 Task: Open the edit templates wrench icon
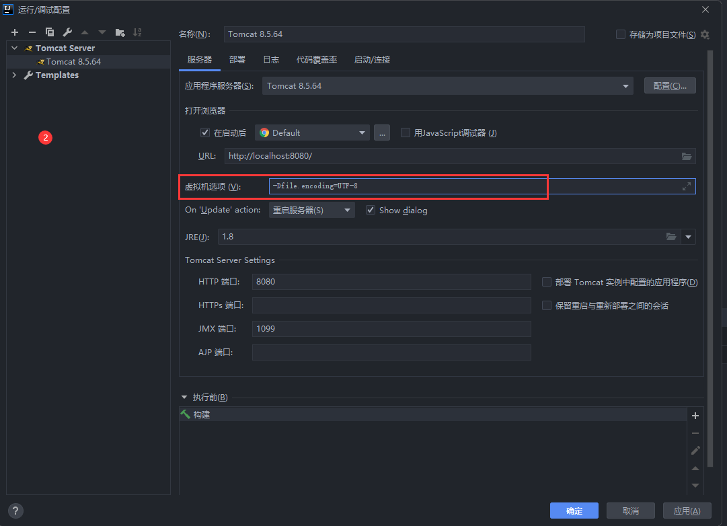click(x=67, y=32)
